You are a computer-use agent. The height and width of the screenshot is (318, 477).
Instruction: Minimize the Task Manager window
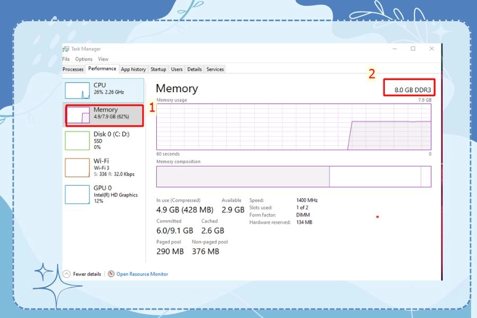tap(395, 49)
